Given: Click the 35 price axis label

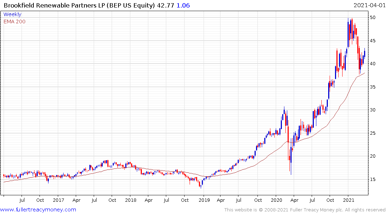Looking at the screenshot, I should 372,87.
